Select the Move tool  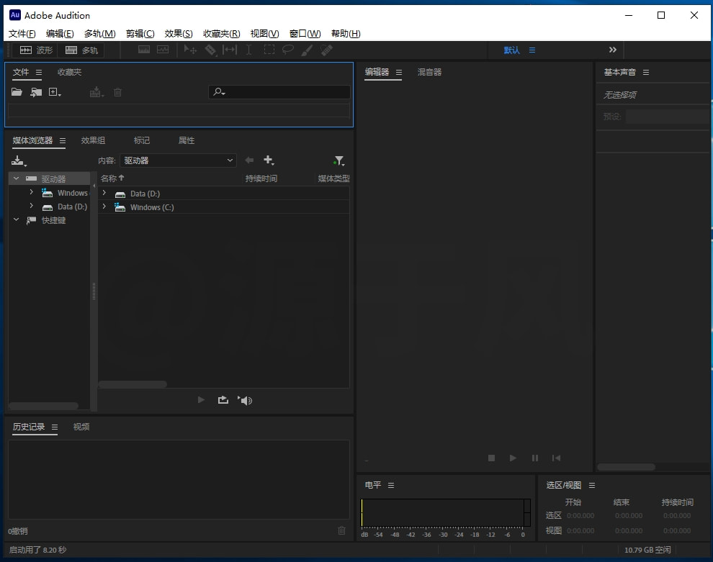click(x=190, y=50)
